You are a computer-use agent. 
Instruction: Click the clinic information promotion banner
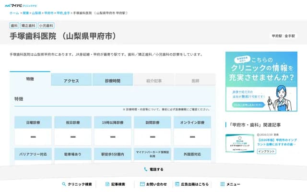coord(261,81)
